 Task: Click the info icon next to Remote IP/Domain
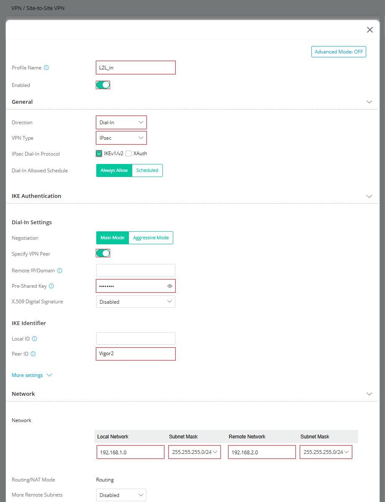point(59,271)
